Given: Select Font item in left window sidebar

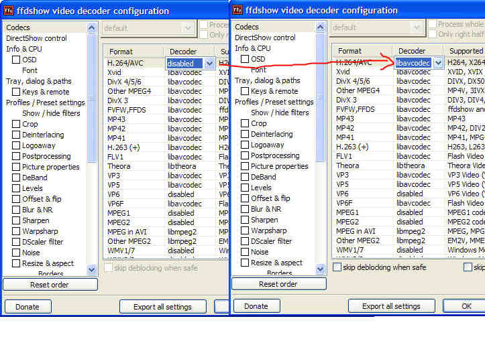Looking at the screenshot, I should [30, 70].
